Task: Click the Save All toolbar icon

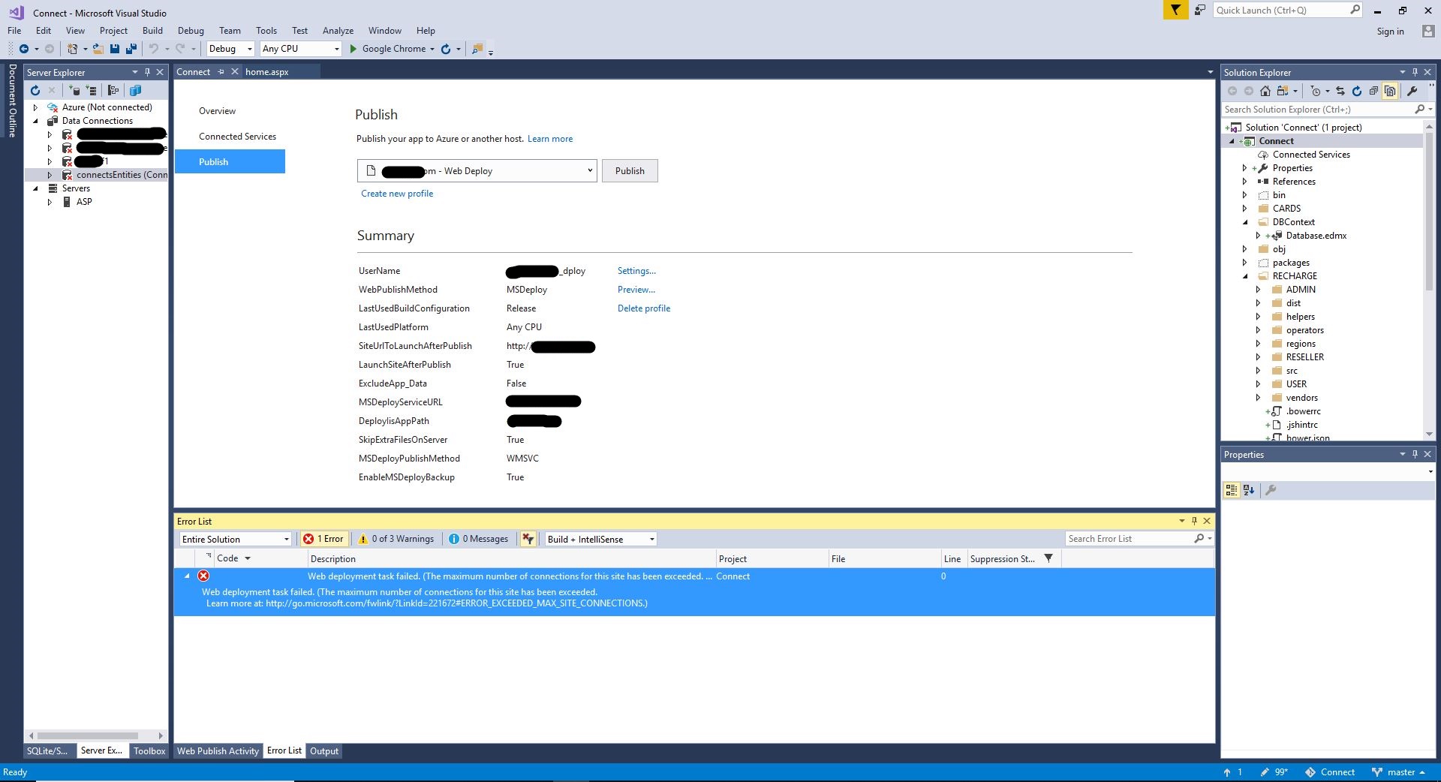Action: point(131,49)
